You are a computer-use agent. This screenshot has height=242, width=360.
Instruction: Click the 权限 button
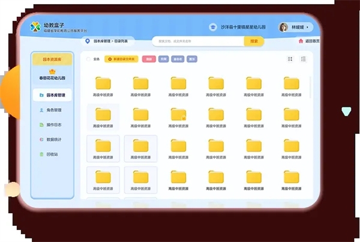pos(163,59)
